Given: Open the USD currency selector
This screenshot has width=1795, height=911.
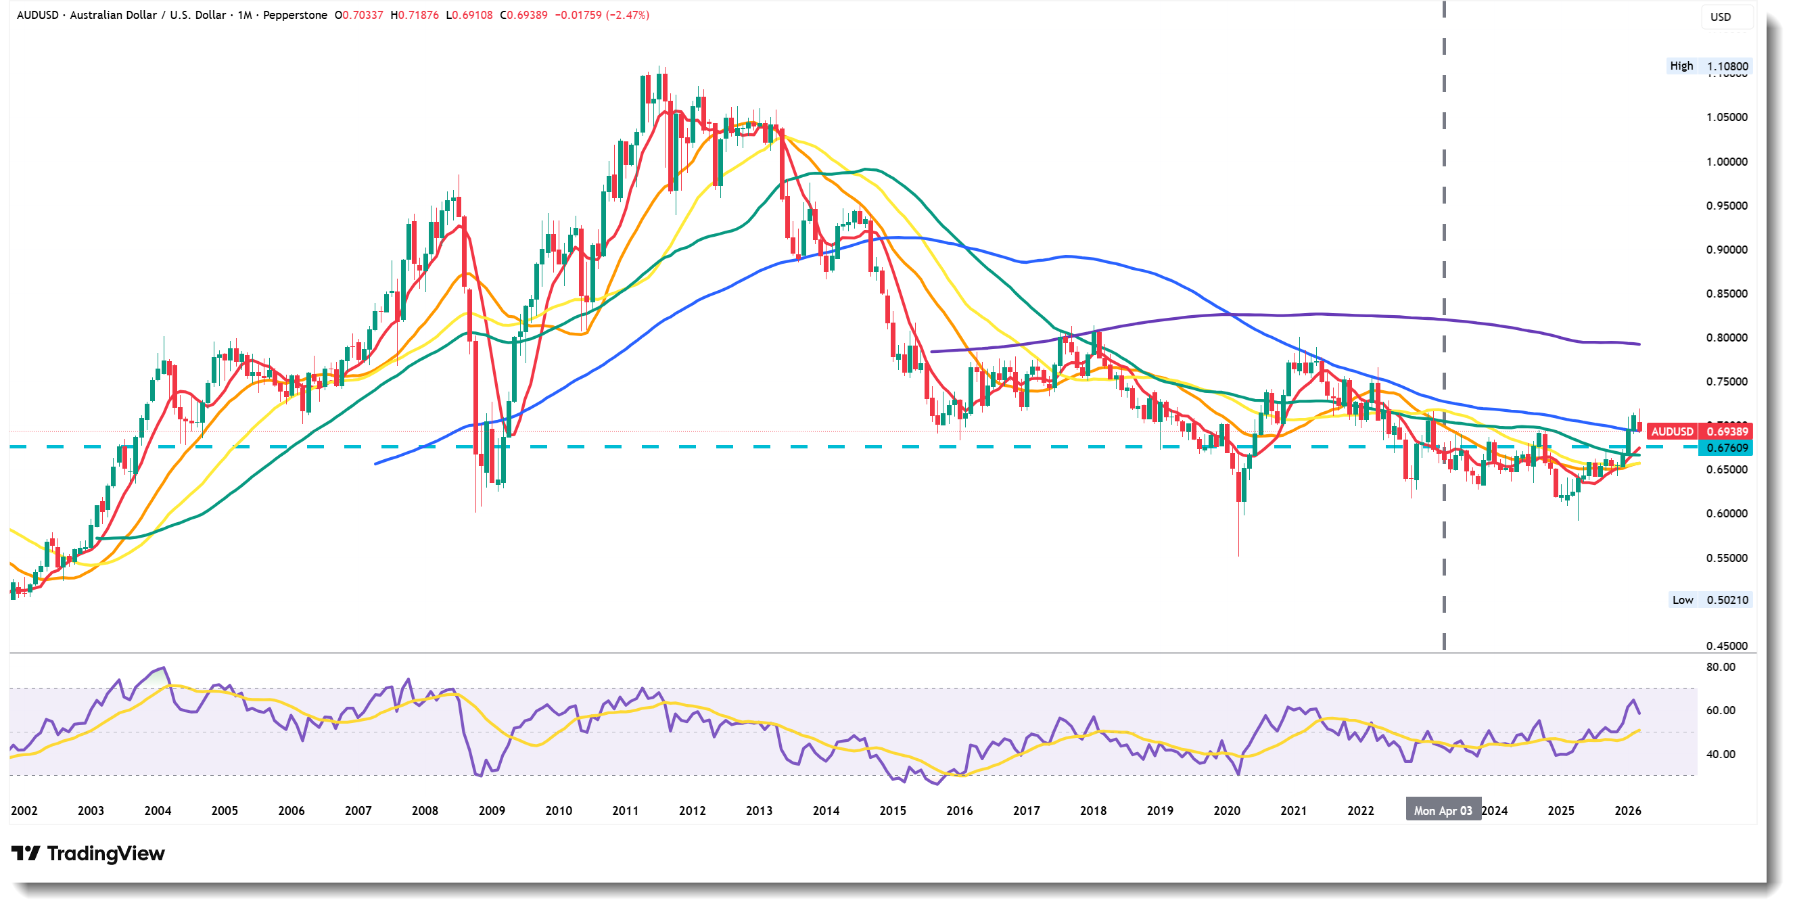Looking at the screenshot, I should click(x=1721, y=17).
